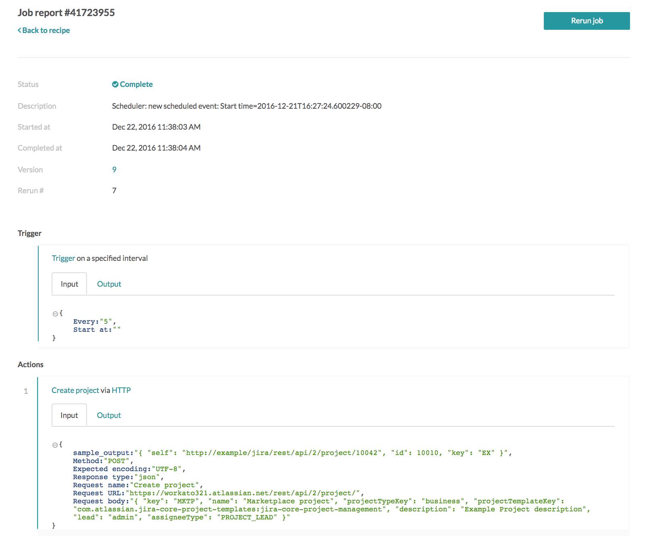Click the Trigger link in the trigger step
The width and height of the screenshot is (655, 542).
coord(63,258)
